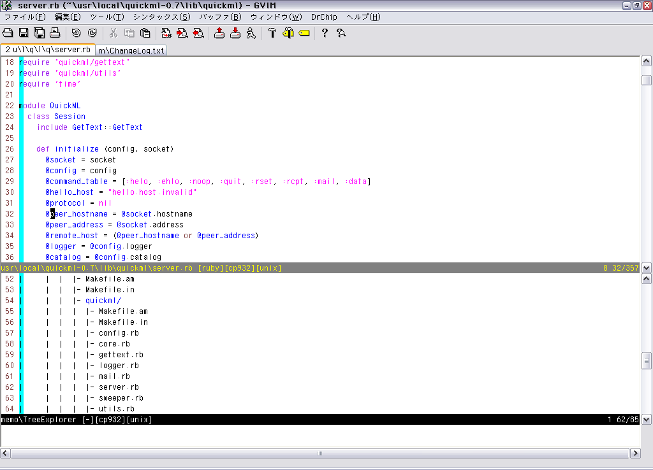Select sweeper.rb in TreeExplorer
The width and height of the screenshot is (653, 470).
click(121, 398)
